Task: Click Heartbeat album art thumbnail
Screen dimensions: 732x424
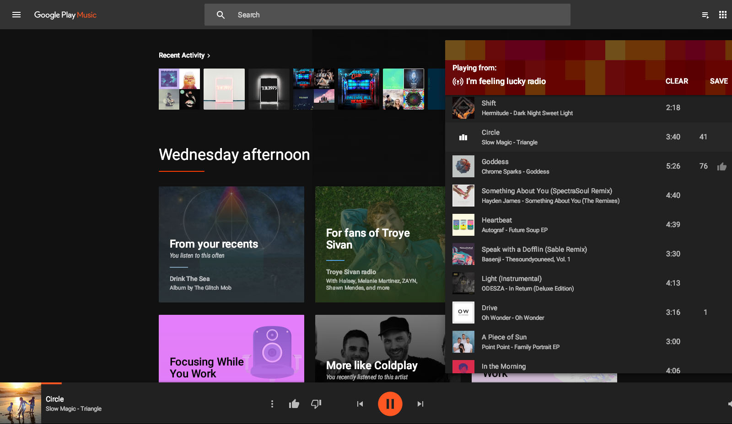Action: click(463, 225)
